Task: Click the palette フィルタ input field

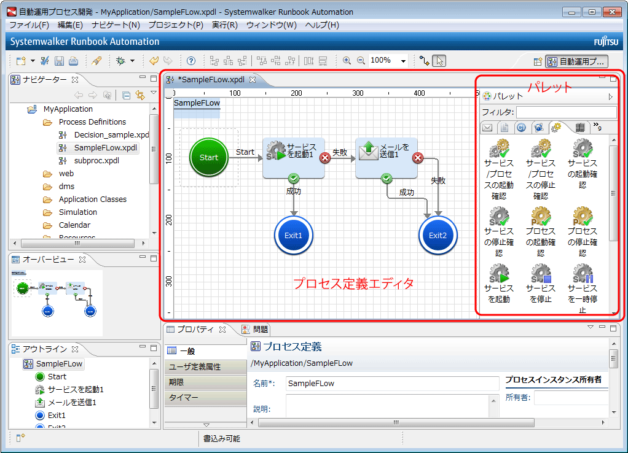Action: [x=567, y=112]
